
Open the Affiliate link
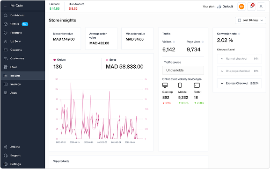pos(22,147)
